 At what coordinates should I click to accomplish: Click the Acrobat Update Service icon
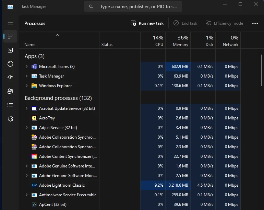(34, 108)
